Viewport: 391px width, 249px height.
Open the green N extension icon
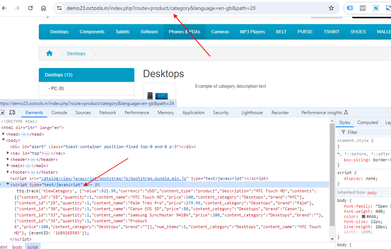(376, 8)
